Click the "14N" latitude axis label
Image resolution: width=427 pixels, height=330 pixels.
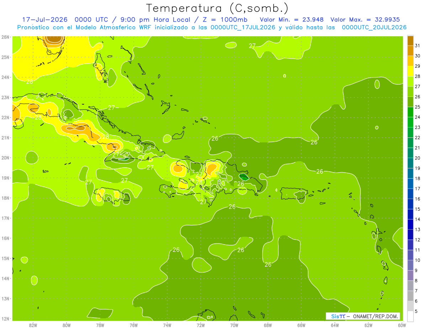point(5,278)
